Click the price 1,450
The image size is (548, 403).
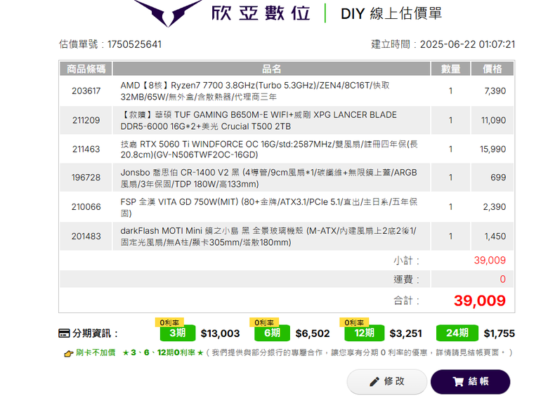click(495, 236)
